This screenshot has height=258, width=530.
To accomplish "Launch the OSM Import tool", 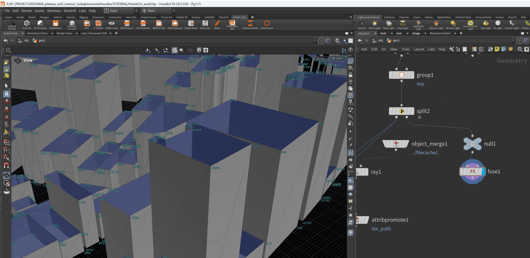I will coord(127,24).
